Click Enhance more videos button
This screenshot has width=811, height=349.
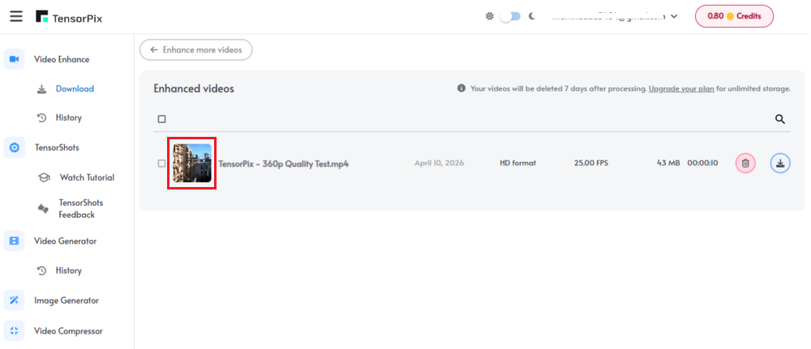(x=196, y=49)
